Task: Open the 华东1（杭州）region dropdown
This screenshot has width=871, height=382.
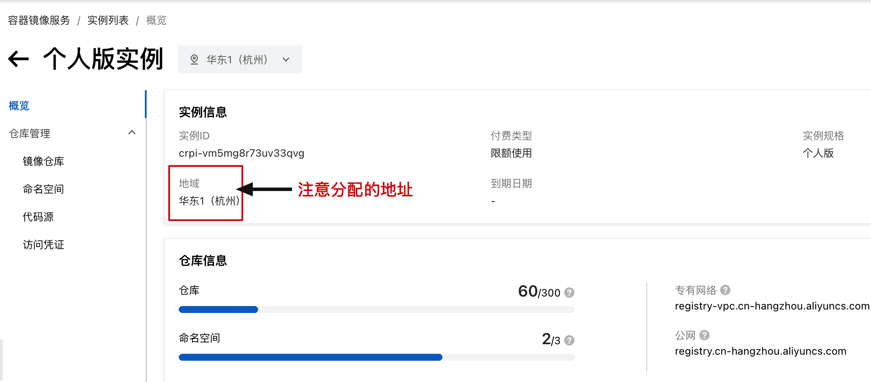Action: click(240, 59)
